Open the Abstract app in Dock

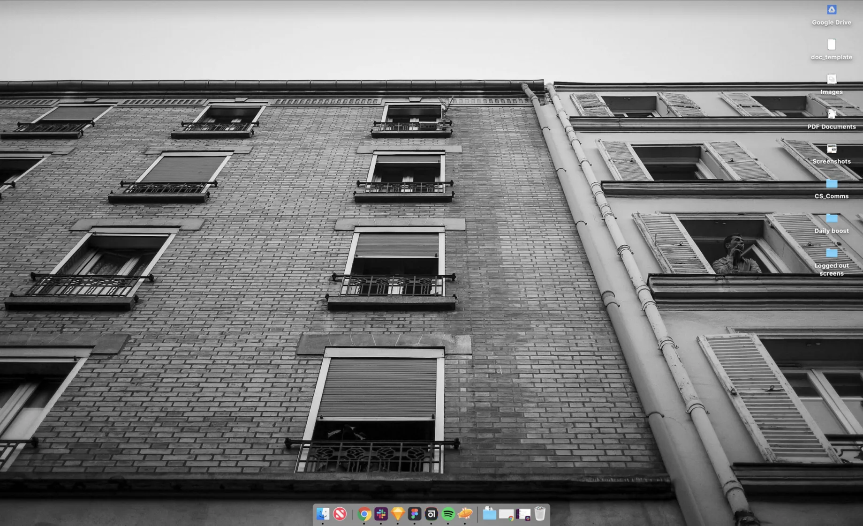(x=431, y=514)
